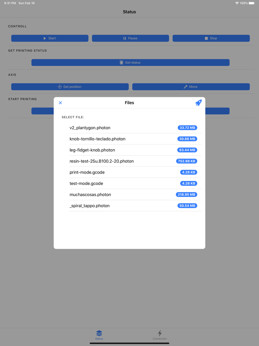Click the 752.88 KB size badge
Image resolution: width=259 pixels, height=346 pixels.
point(187,161)
